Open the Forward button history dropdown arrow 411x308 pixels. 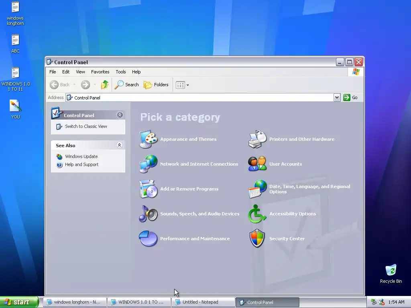pyautogui.click(x=95, y=85)
